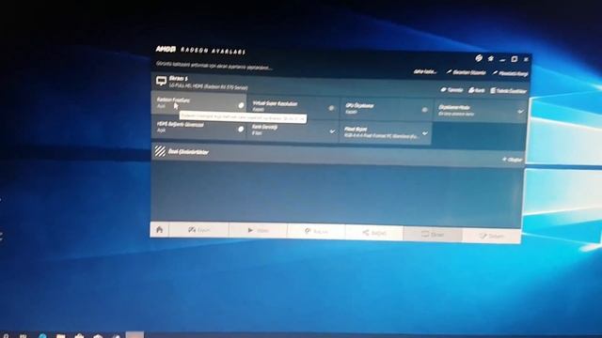Close the Radeon Ayarları window
This screenshot has height=338, width=602.
pyautogui.click(x=526, y=59)
